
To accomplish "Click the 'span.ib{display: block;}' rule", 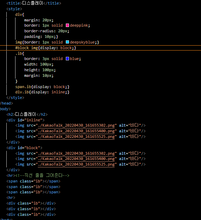I will [42, 87].
